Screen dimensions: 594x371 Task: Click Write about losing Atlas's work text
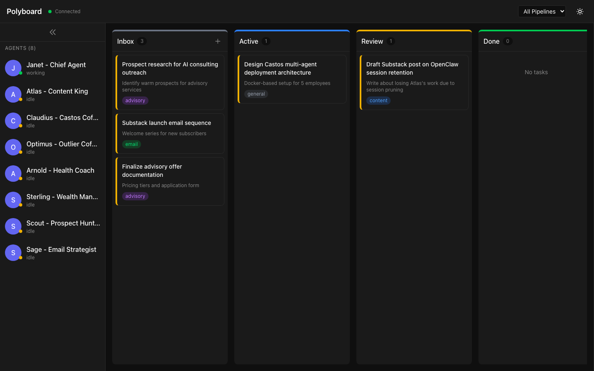point(410,87)
